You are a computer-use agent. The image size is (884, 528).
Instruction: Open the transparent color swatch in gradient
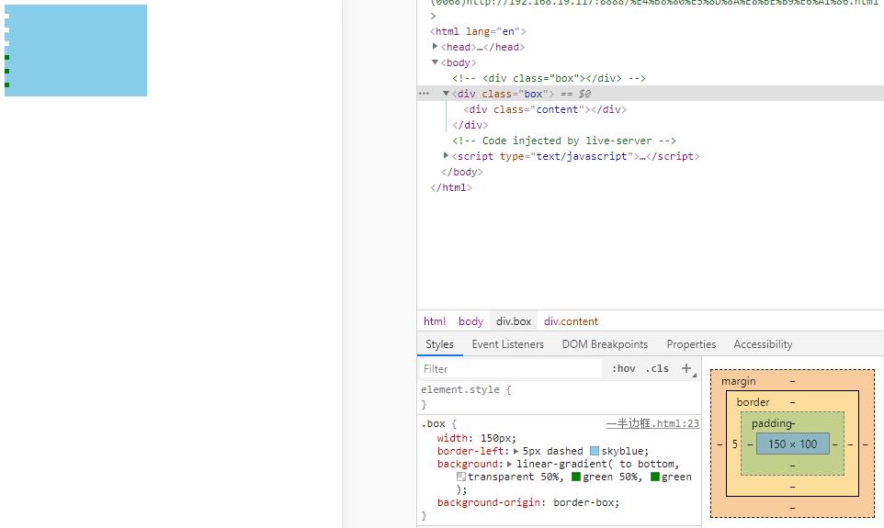click(461, 477)
